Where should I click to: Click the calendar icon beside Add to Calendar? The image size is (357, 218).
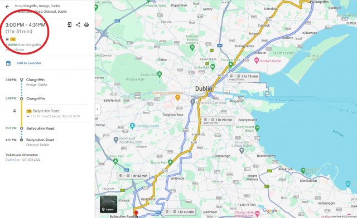[8, 63]
